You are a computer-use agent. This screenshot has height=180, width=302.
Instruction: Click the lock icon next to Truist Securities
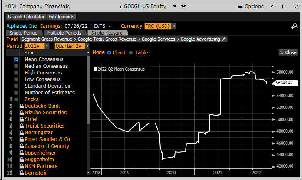point(22,126)
